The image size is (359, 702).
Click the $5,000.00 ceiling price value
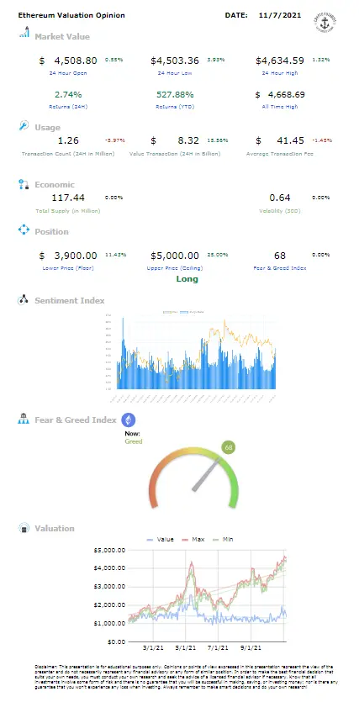tap(175, 256)
